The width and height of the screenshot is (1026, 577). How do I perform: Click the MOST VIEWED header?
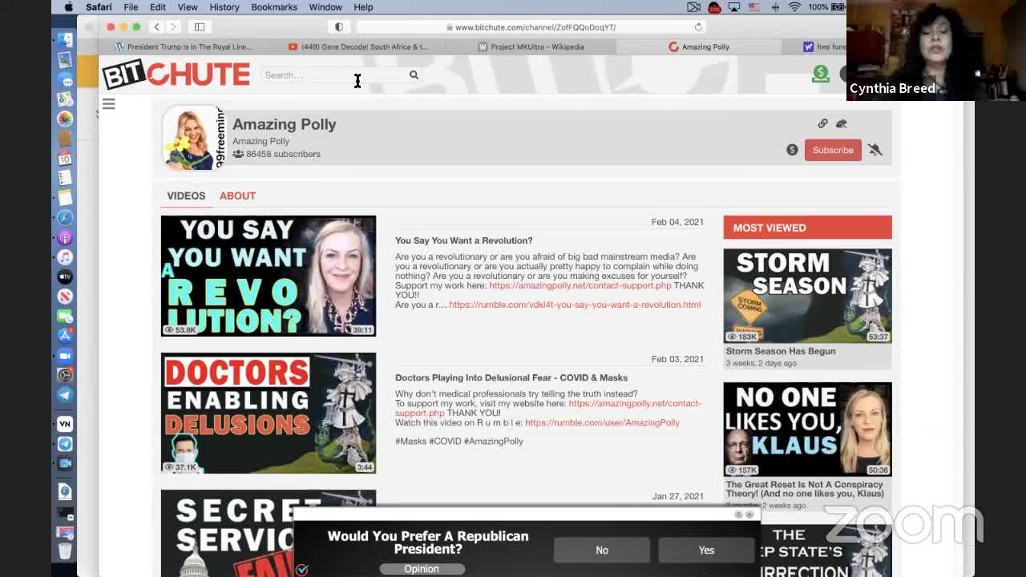pos(807,228)
